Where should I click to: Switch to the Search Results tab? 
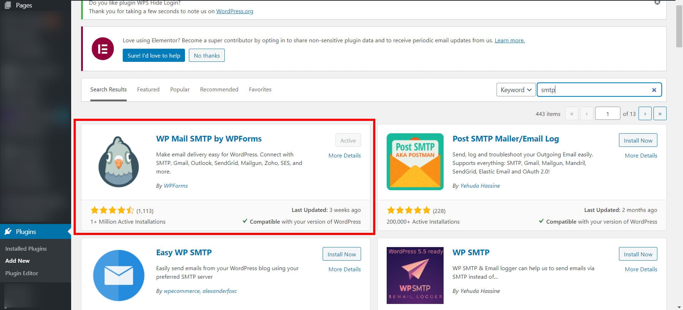tap(108, 90)
